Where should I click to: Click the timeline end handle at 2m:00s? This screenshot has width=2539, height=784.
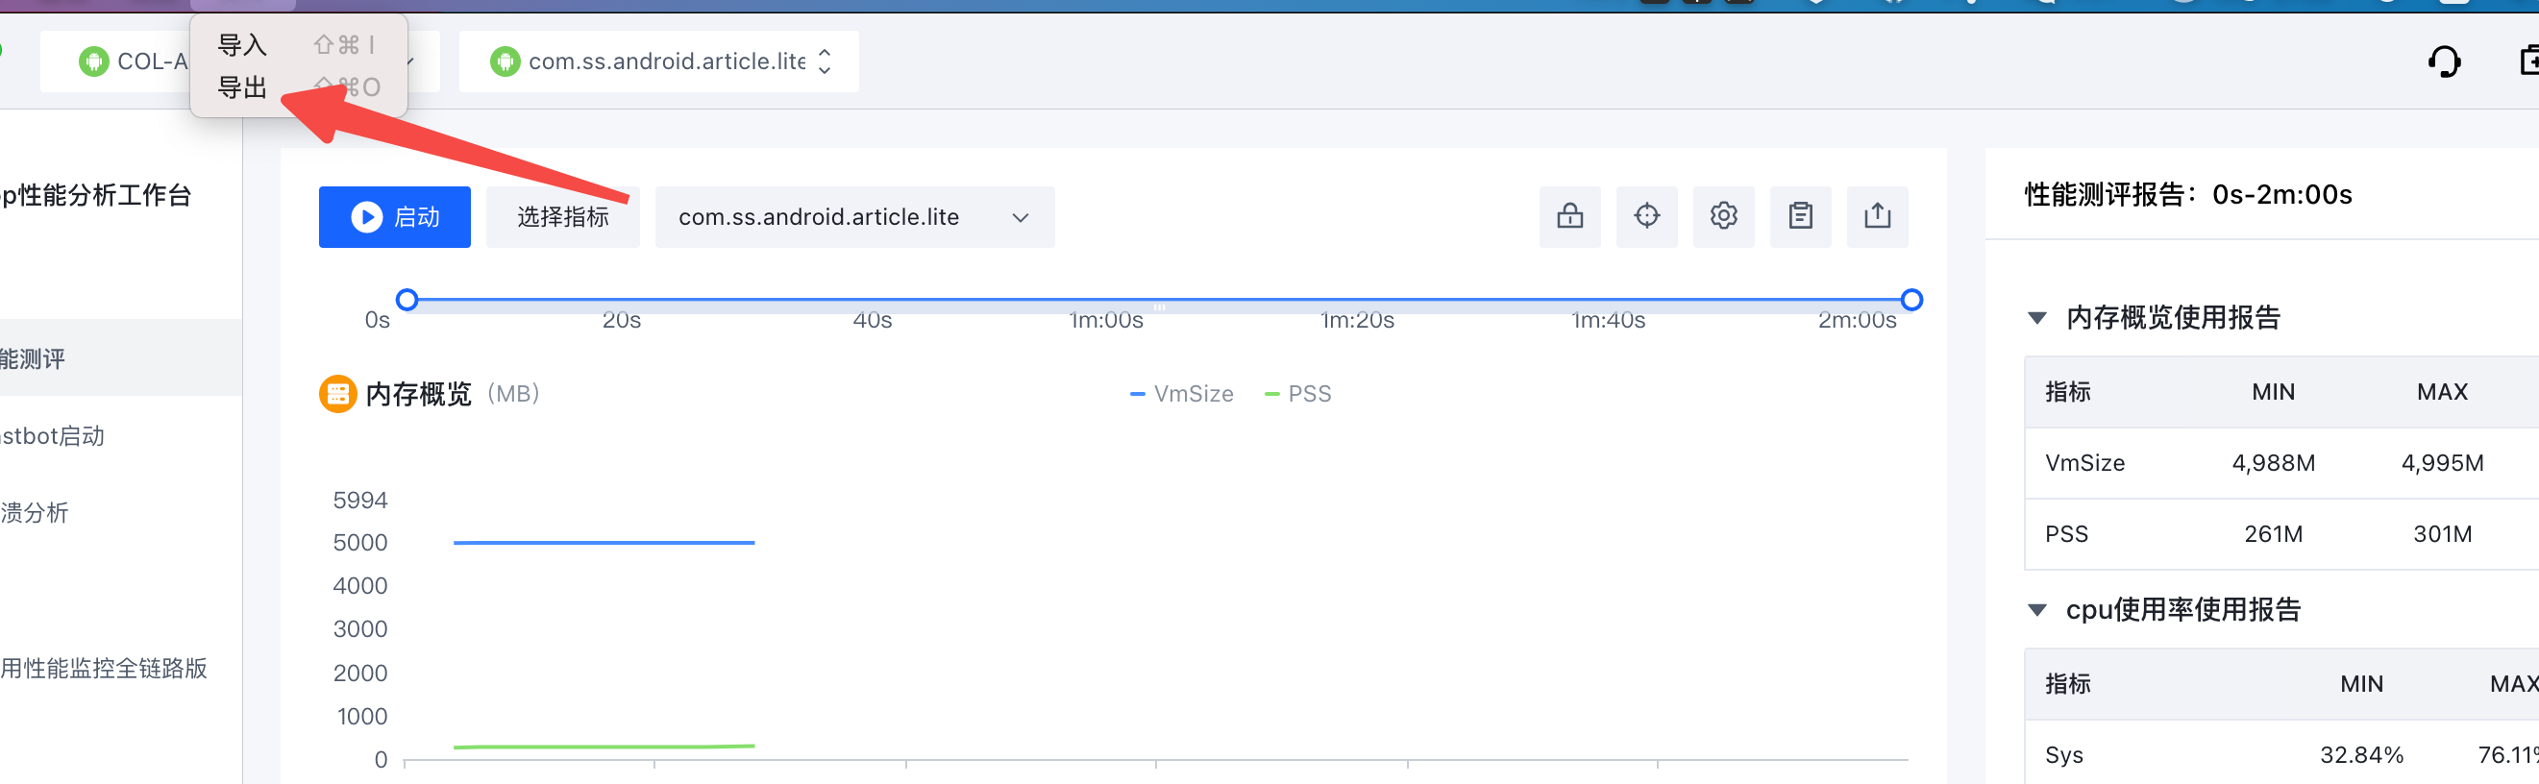[x=1911, y=300]
